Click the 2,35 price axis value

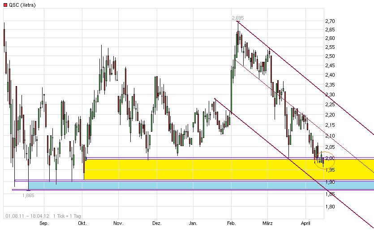tap(330, 85)
